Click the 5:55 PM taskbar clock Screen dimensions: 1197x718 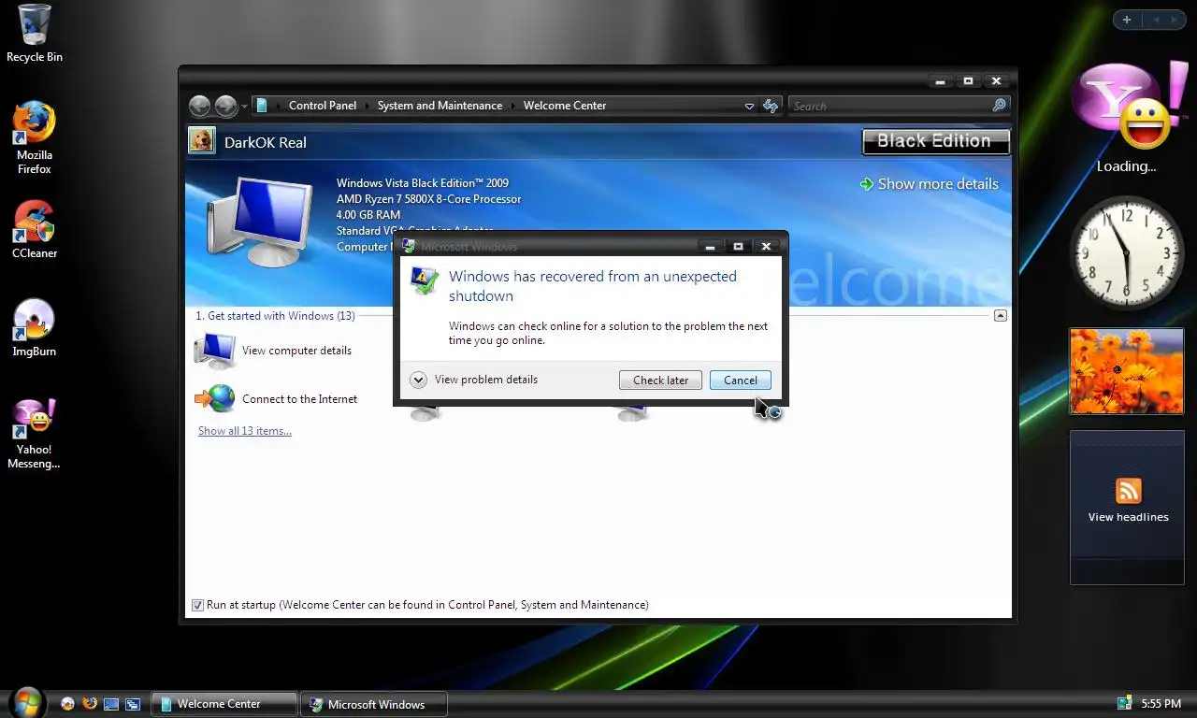tap(1161, 704)
